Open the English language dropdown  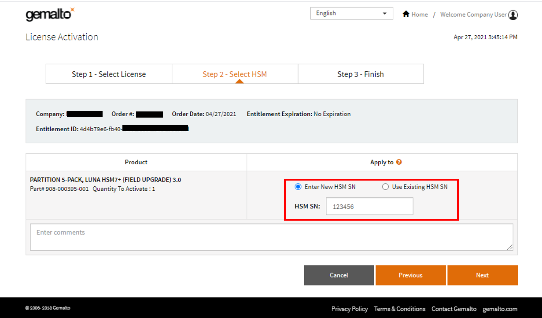pyautogui.click(x=351, y=13)
